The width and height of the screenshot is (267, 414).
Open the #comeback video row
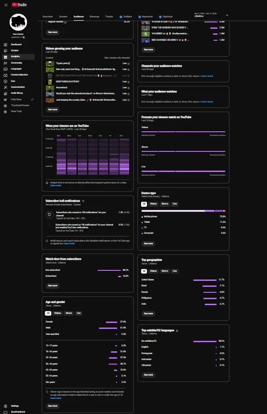[88, 88]
